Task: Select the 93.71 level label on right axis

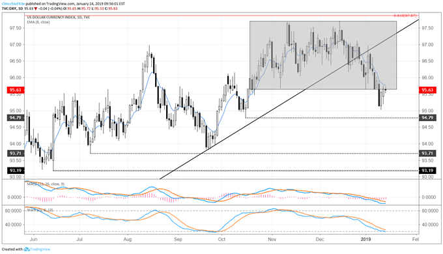Action: pos(427,154)
